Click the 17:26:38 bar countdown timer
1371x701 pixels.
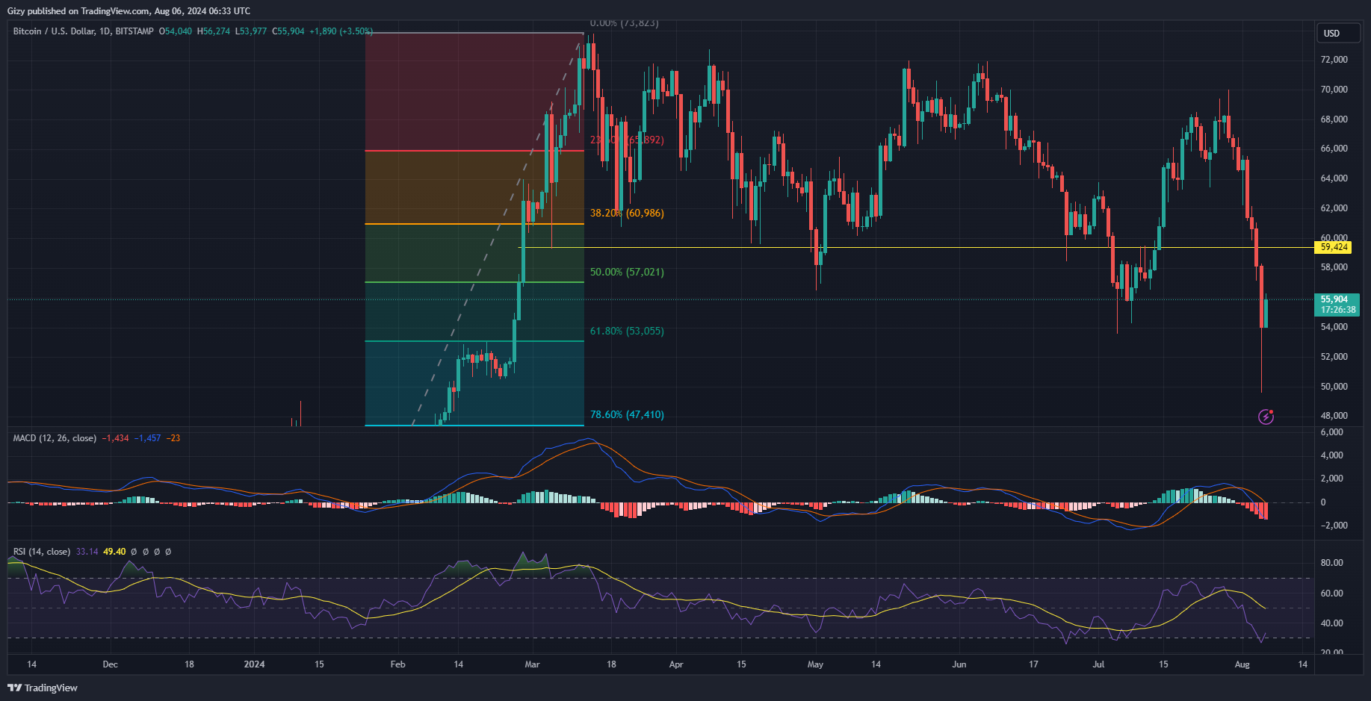[x=1337, y=310]
